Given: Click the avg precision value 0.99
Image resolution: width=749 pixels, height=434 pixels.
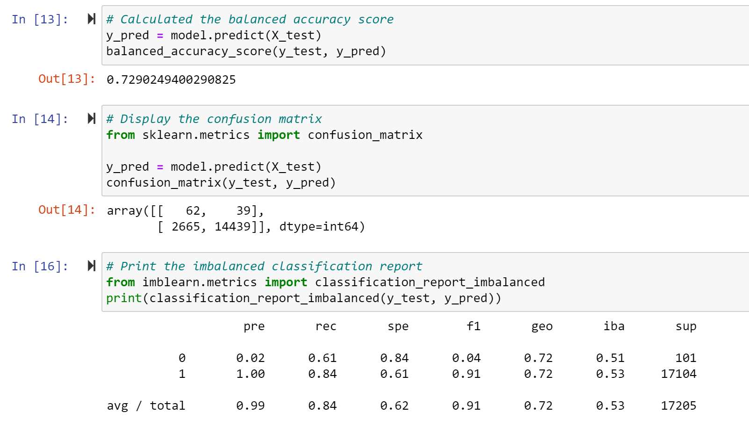Looking at the screenshot, I should [x=250, y=405].
